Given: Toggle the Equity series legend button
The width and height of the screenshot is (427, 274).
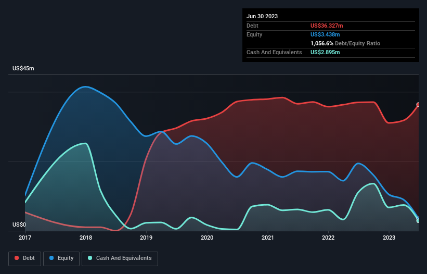Looking at the screenshot, I should (x=61, y=258).
